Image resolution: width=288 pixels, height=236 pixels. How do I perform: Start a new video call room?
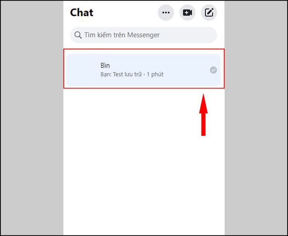[x=187, y=13]
